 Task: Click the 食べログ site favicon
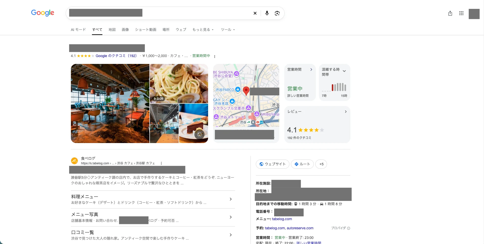pos(74,161)
